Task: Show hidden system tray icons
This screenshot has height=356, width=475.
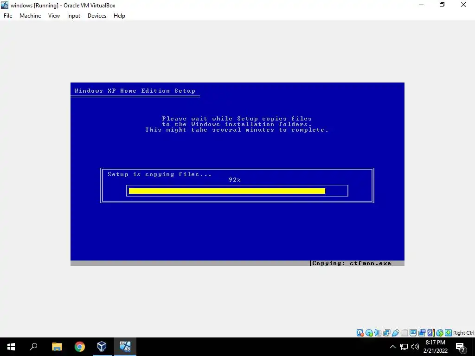Action: (392, 347)
